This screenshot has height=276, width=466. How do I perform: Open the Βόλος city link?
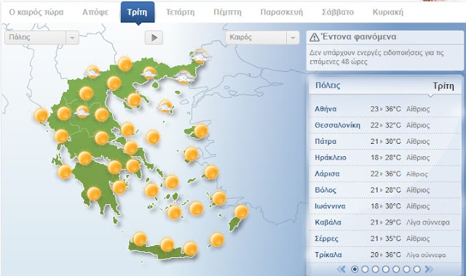pos(325,190)
